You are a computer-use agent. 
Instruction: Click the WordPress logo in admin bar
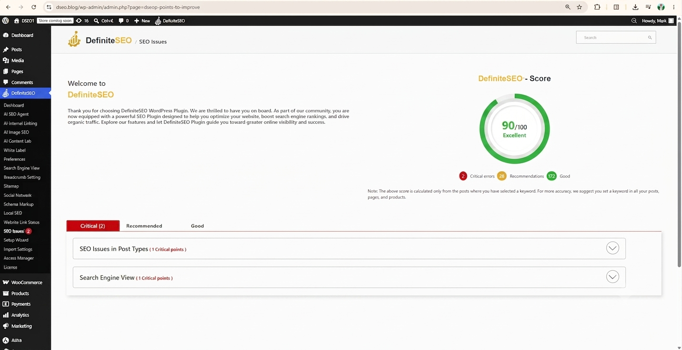tap(6, 21)
